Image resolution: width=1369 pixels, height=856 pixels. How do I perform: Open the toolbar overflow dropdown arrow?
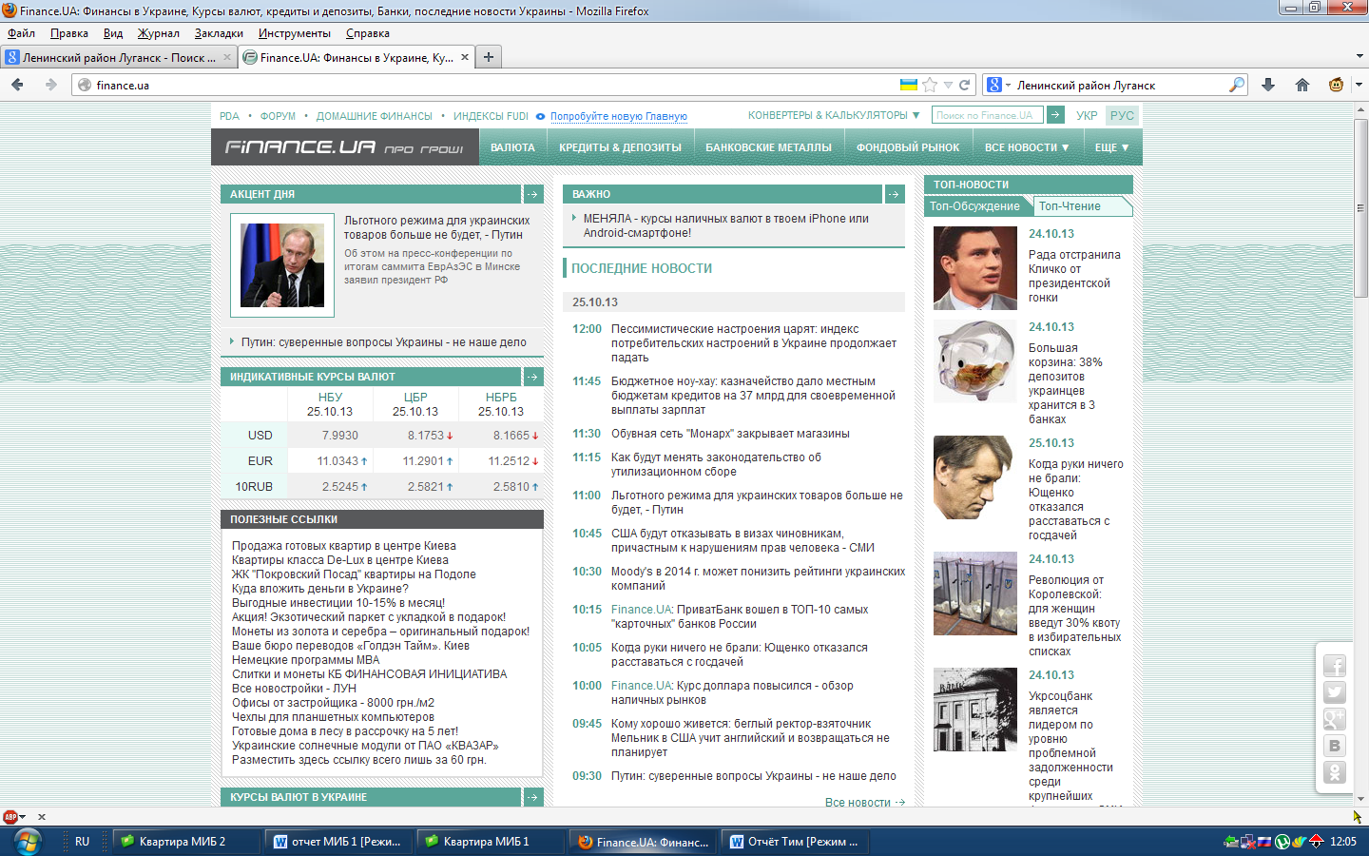coord(1359,85)
